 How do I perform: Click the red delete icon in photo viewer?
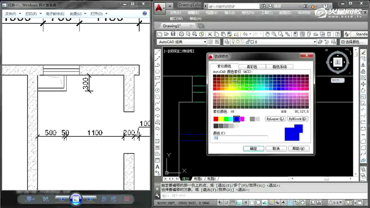(x=127, y=198)
